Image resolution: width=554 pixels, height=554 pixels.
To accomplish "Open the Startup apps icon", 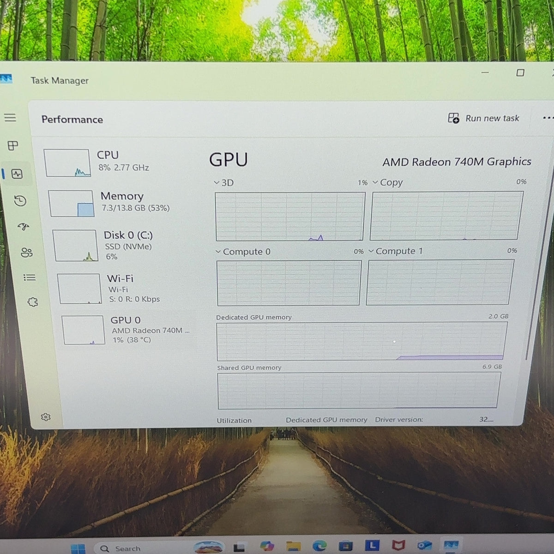I will click(x=24, y=227).
